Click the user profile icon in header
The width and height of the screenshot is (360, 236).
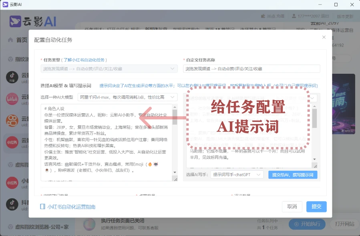294,16
